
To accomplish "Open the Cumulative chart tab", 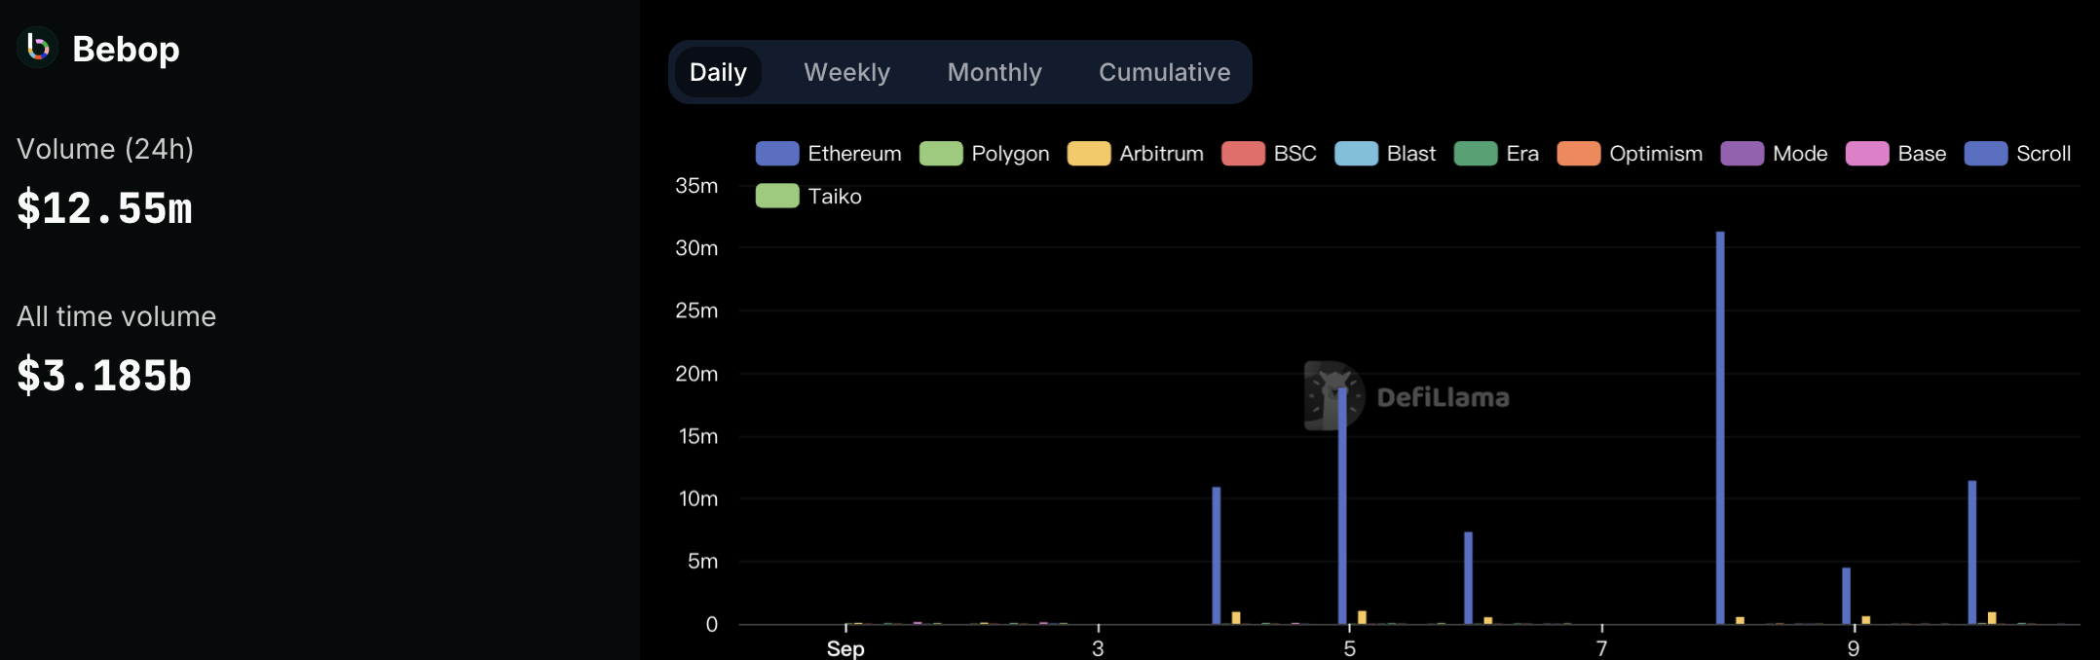I will pos(1165,72).
